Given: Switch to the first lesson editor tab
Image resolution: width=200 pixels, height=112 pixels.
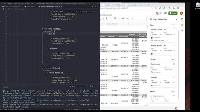Looking at the screenshot, I should 12,6.
